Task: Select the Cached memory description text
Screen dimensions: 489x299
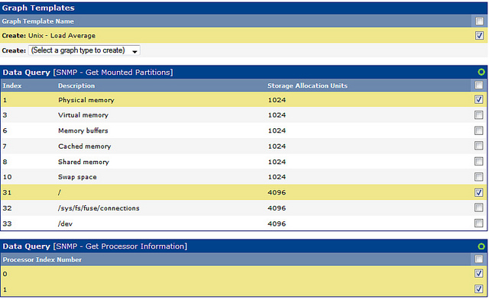Action: pos(85,146)
